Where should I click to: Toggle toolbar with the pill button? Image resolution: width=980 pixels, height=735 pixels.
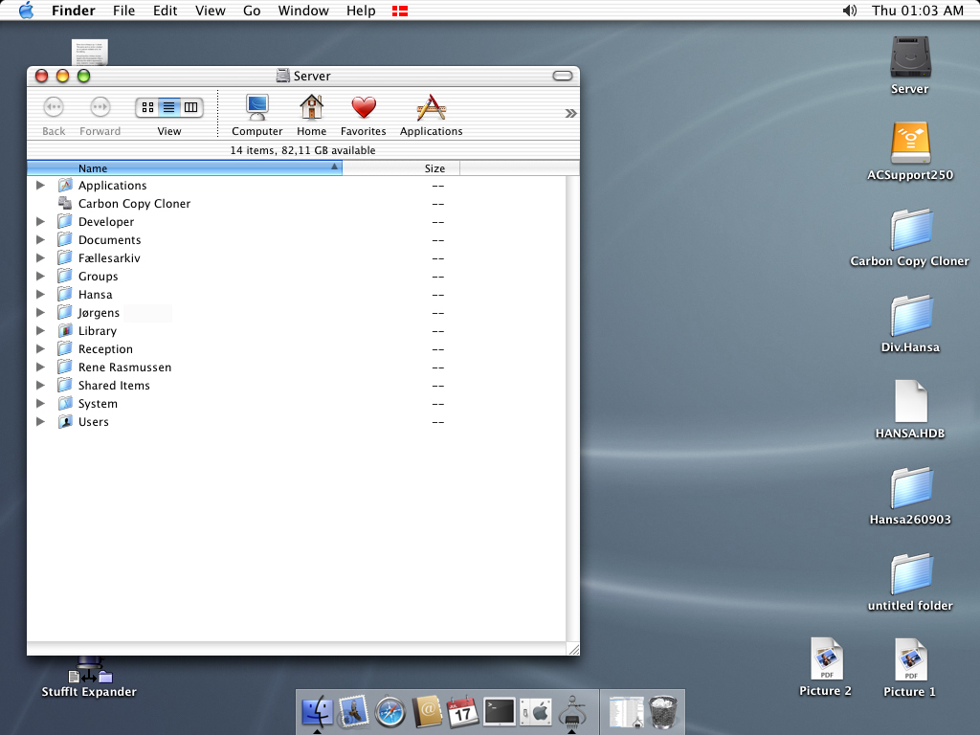(x=563, y=76)
